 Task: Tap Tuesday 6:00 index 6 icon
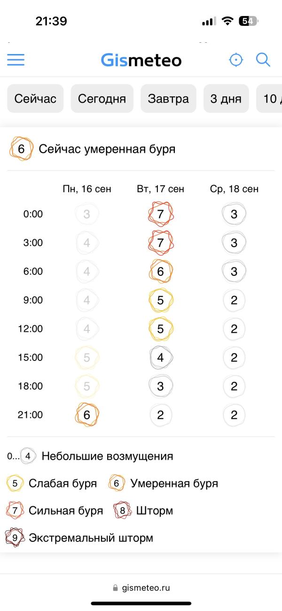click(x=160, y=272)
